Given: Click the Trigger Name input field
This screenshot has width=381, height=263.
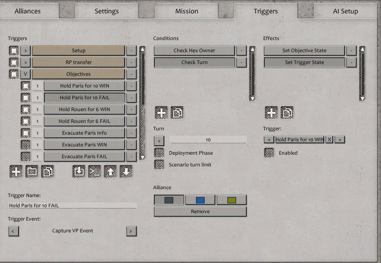Looking at the screenshot, I should [72, 205].
